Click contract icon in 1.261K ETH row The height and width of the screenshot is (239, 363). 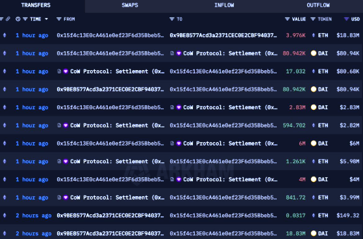coord(59,162)
